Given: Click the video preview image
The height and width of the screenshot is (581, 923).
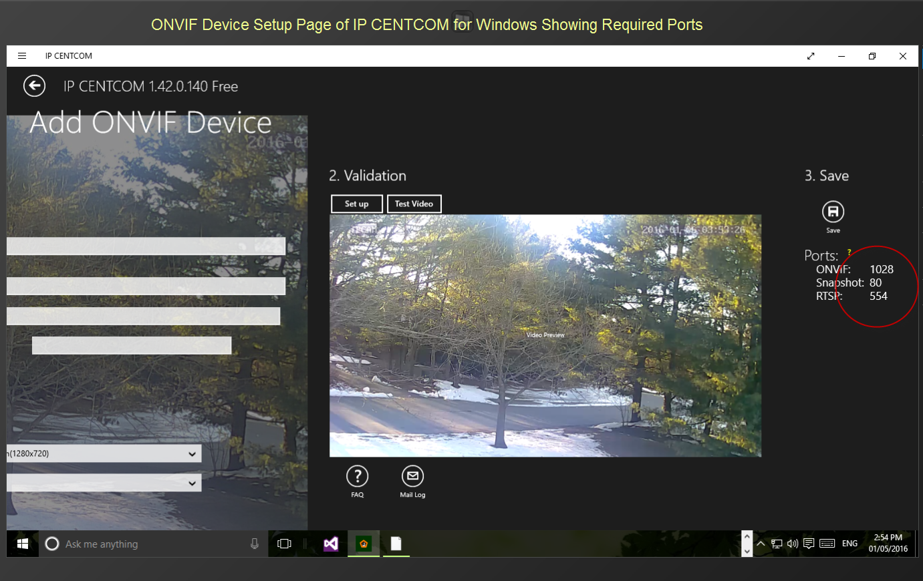Looking at the screenshot, I should point(545,335).
